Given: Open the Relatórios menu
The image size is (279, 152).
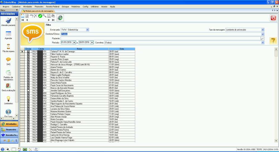Looking at the screenshot, I should tap(76, 7).
